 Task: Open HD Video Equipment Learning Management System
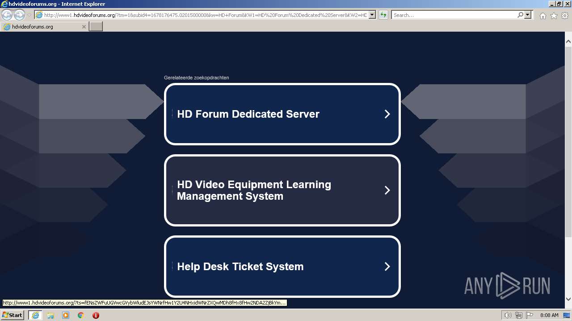click(254, 190)
